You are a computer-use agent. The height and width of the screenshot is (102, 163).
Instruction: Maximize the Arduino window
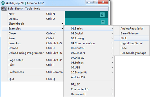pyautogui.click(x=95, y=2)
